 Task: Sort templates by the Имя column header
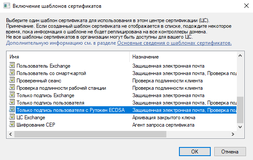[x=68, y=57]
